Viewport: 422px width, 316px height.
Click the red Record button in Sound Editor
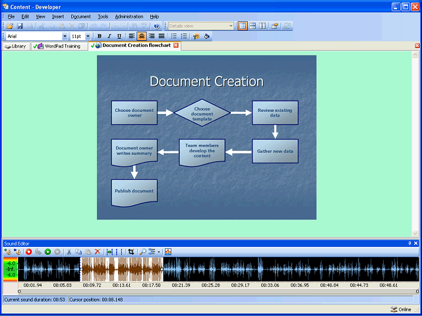pos(29,251)
